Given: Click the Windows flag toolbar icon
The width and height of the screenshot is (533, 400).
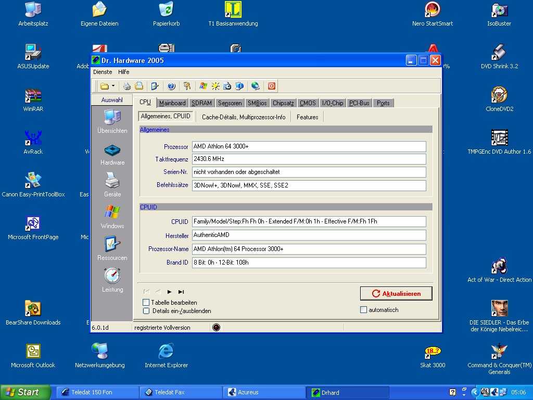Looking at the screenshot, I should click(204, 86).
